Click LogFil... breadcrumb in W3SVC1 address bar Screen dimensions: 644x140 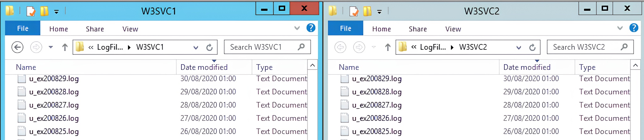pyautogui.click(x=110, y=47)
